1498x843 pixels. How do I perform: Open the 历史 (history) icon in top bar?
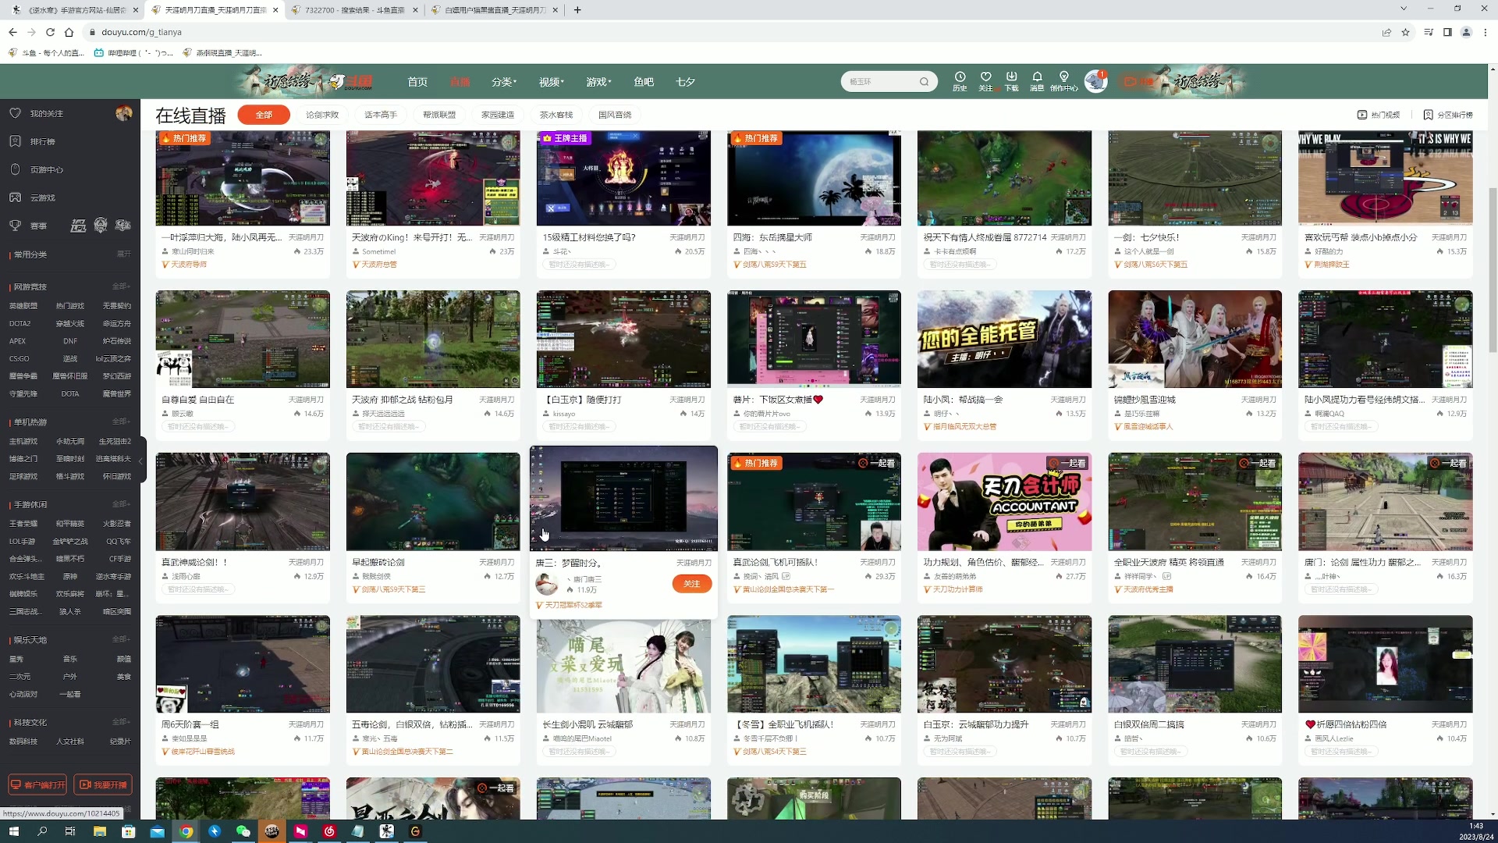click(x=960, y=80)
